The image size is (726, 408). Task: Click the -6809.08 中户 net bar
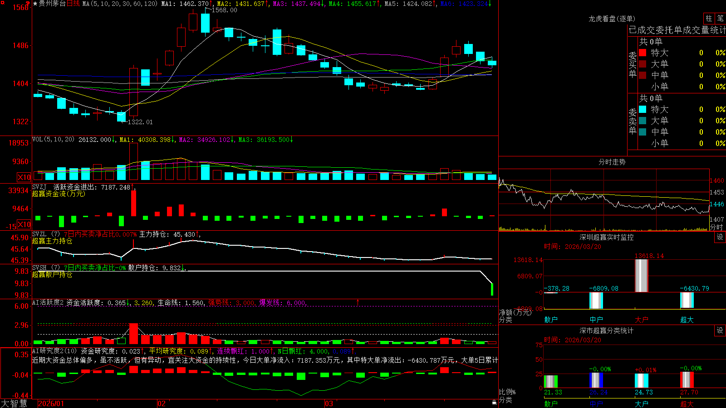point(596,301)
